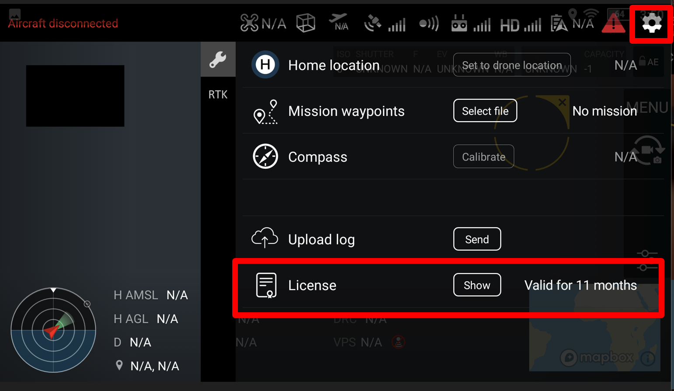This screenshot has width=674, height=391.
Task: Click the aircraft status icon in status bar
Action: tap(248, 22)
